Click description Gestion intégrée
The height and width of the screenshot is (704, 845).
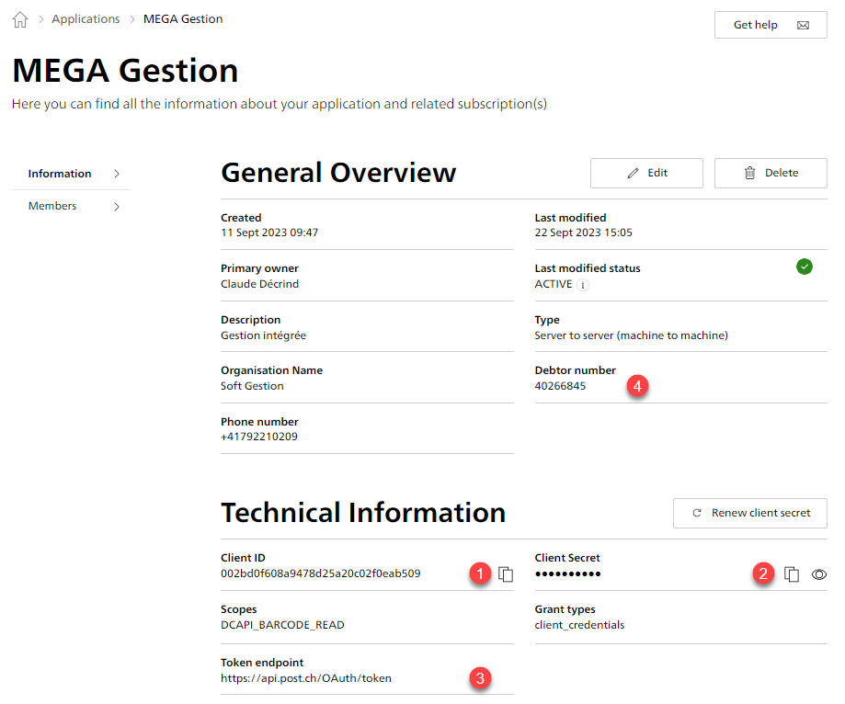click(x=264, y=335)
